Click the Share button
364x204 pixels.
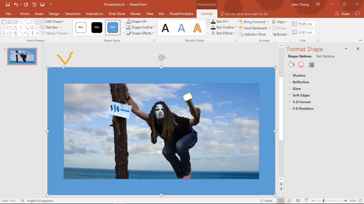point(342,14)
